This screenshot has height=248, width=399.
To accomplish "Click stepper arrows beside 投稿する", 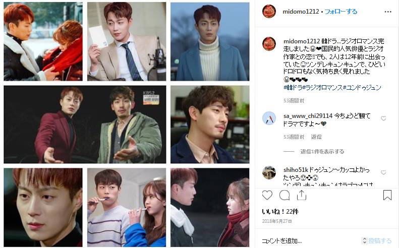I will pos(364,240).
